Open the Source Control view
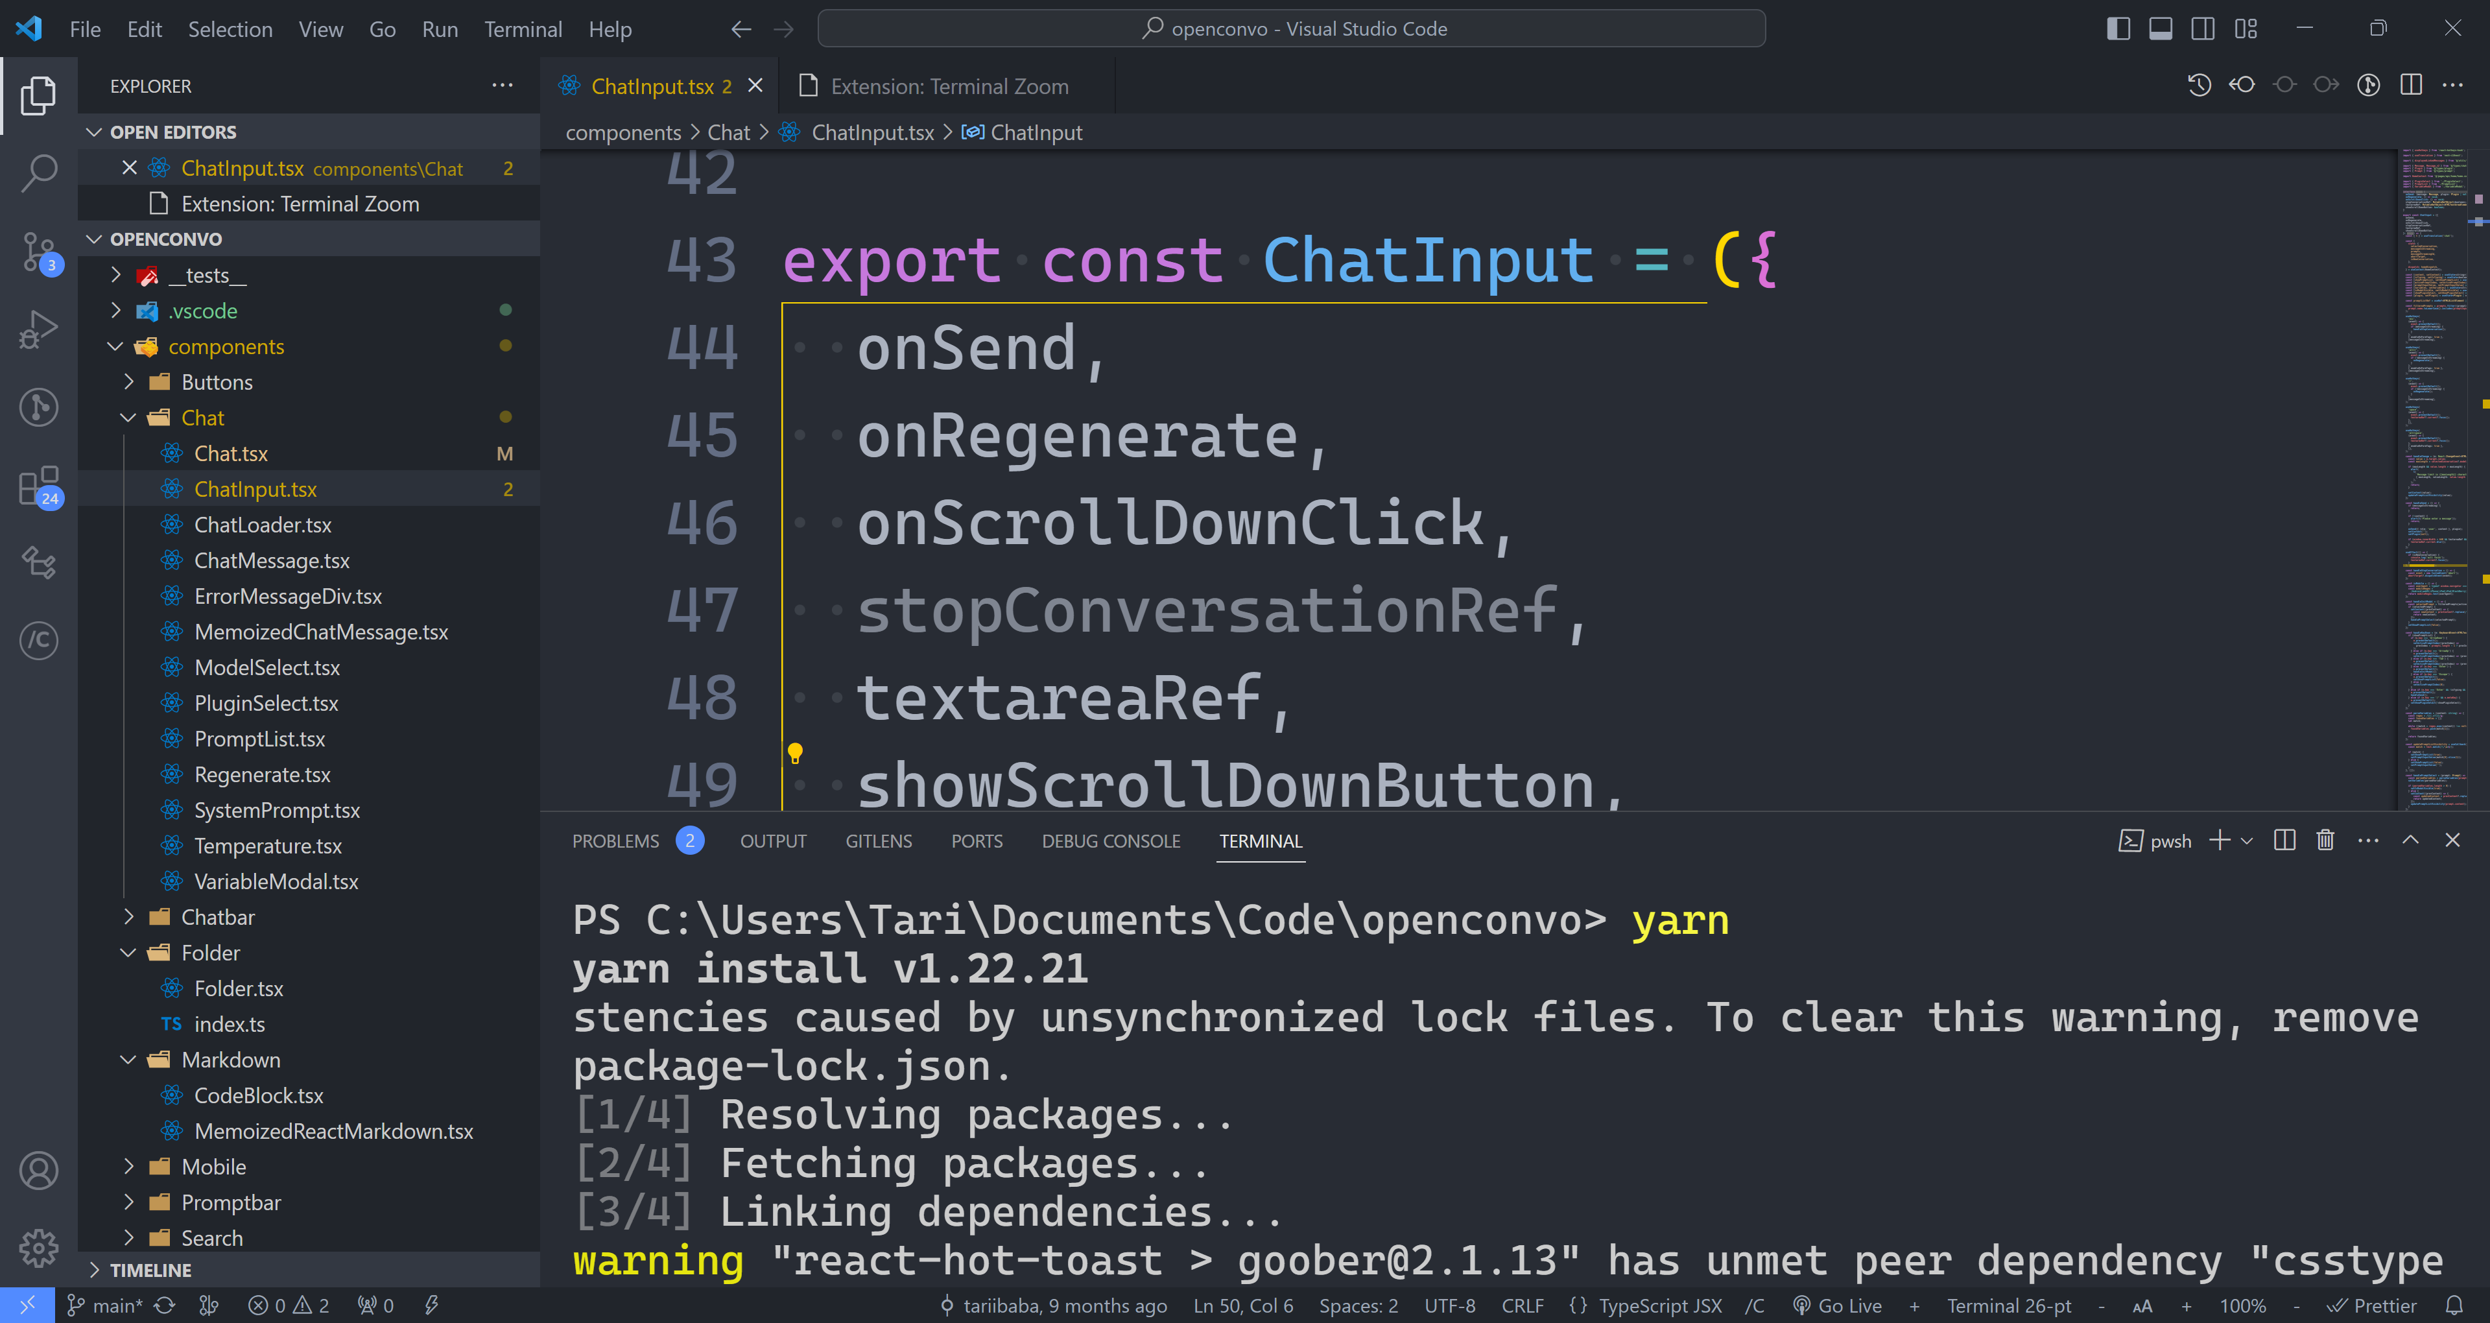2490x1323 pixels. click(x=39, y=252)
